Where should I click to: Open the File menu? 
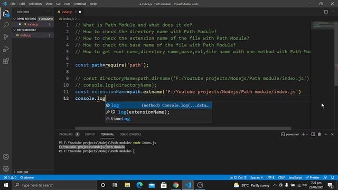[x=13, y=4]
